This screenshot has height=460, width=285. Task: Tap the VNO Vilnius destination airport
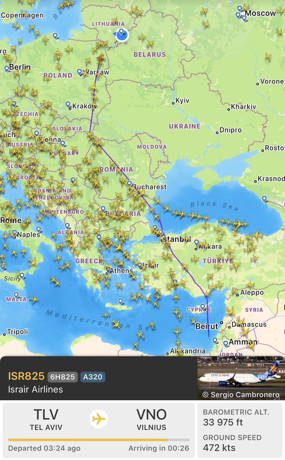coord(151,419)
